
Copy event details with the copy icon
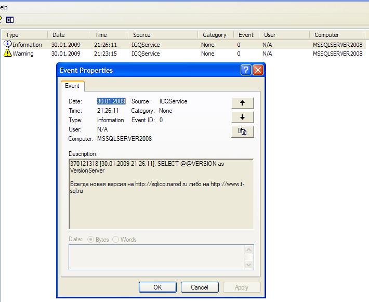pyautogui.click(x=242, y=132)
